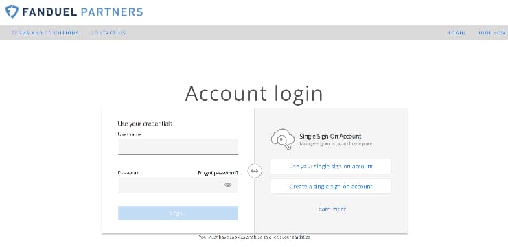Click the Account login heading
Screen dimensions: 508x247
pyautogui.click(x=254, y=93)
